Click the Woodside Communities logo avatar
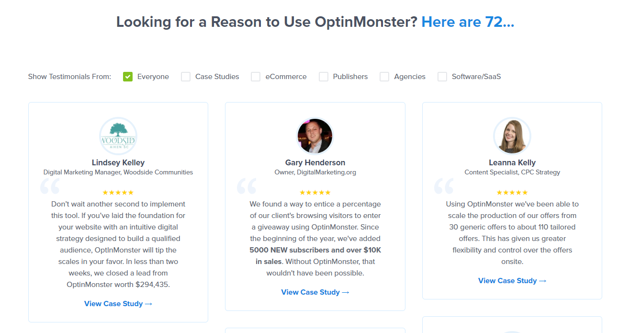Screen dimensions: 629x333 [x=118, y=136]
